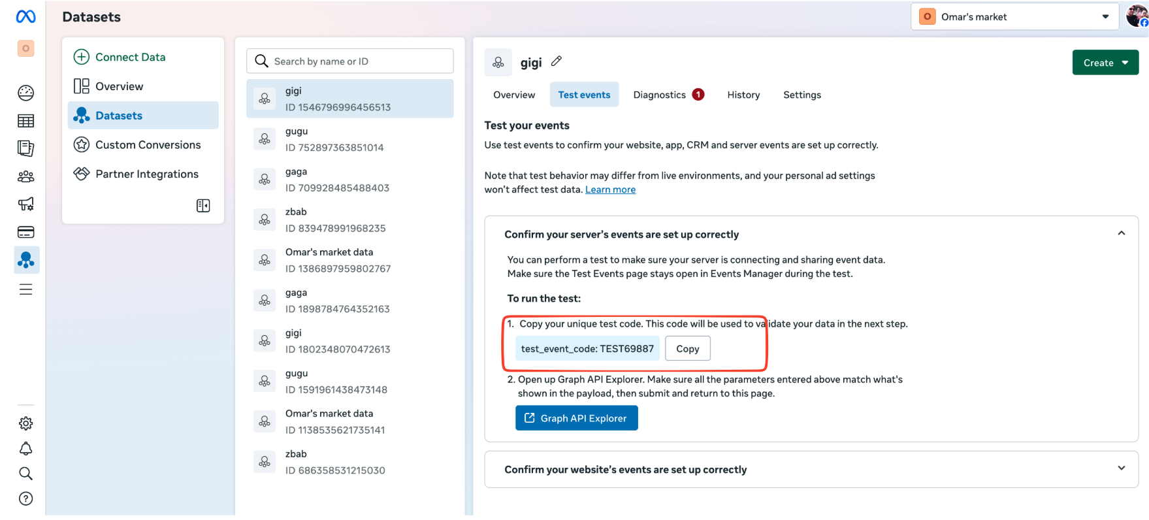Open the billing card icon in sidebar
Viewport: 1149px width, 520px height.
25,233
